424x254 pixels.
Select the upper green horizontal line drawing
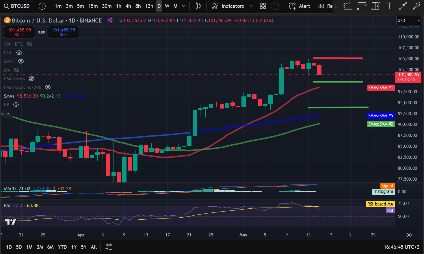338,82
